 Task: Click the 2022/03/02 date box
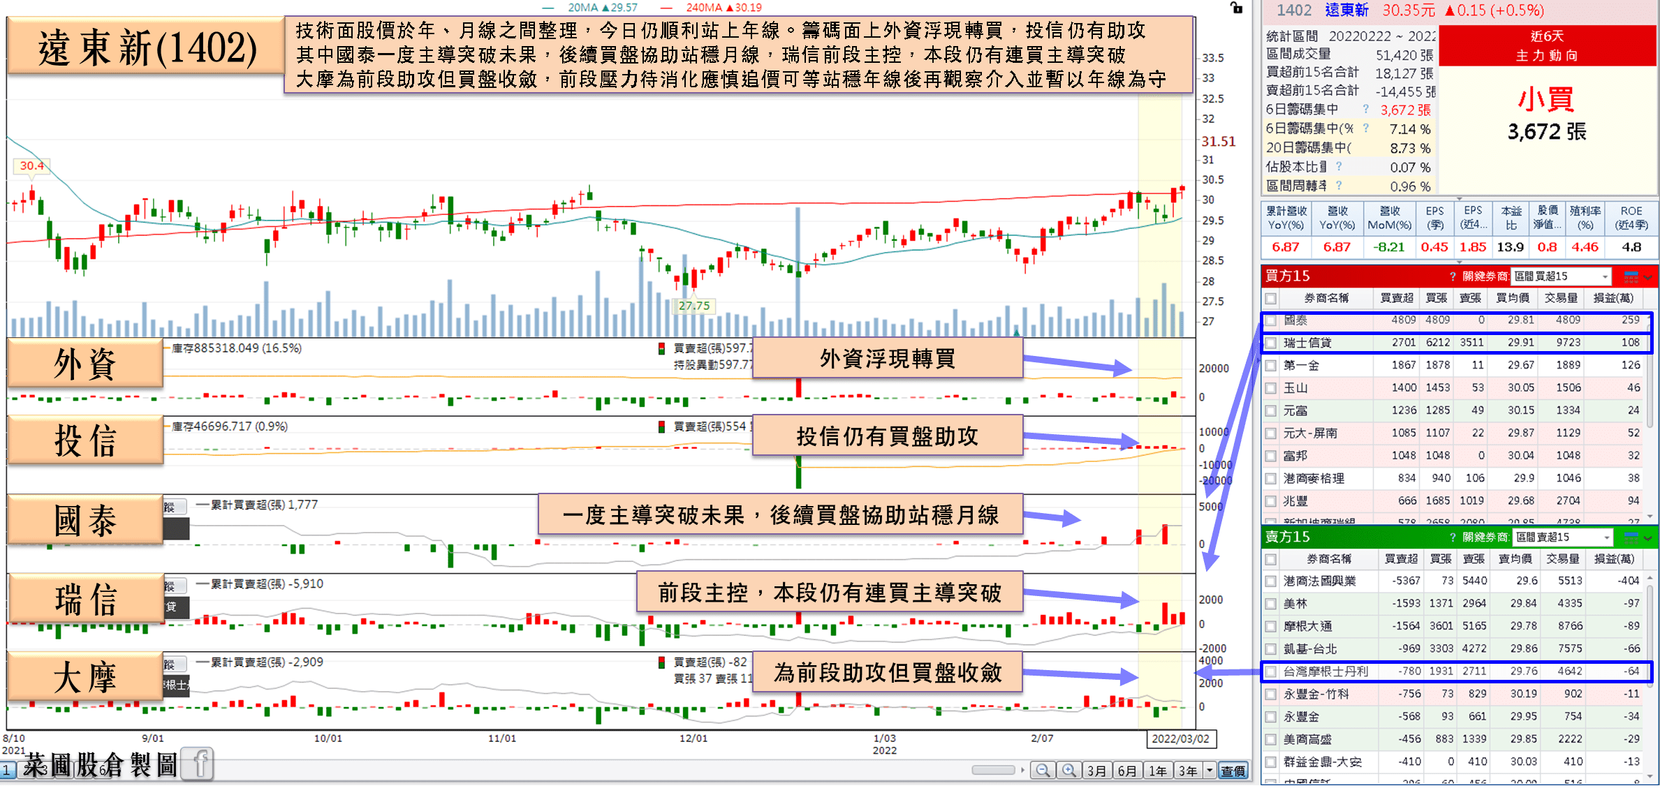[x=1181, y=739]
